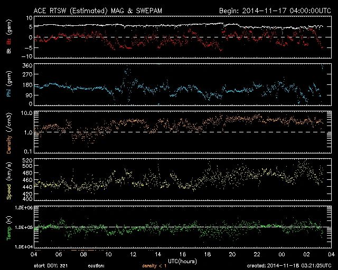338x270 pixels.
Task: Click the orange density caution bar near 08
Action: click(x=82, y=249)
